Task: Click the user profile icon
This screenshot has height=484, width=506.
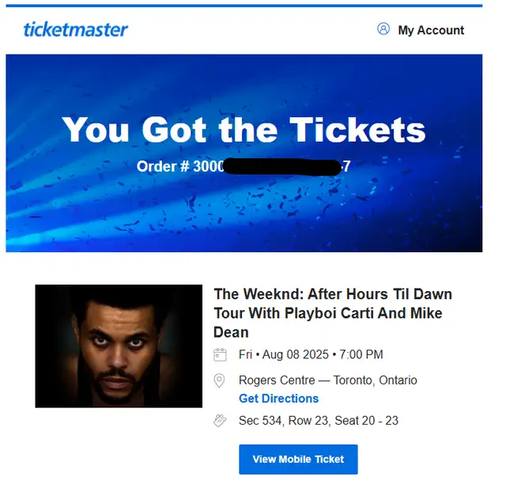Action: click(383, 28)
